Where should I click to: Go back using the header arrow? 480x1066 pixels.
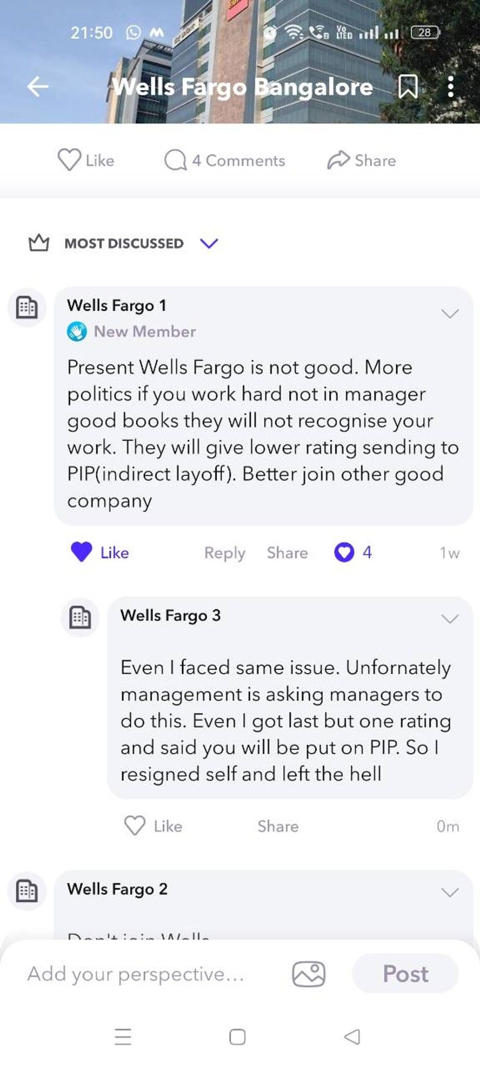[x=38, y=86]
